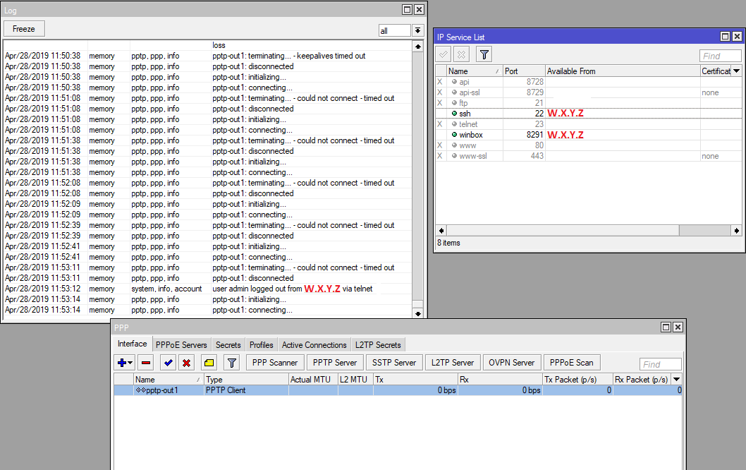Open the Active Connections tab
746x470 pixels.
point(314,345)
